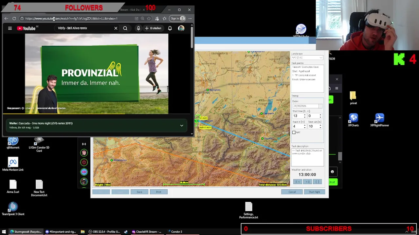Click the zoom magnifier in address bar
The height and width of the screenshot is (235, 419).
point(142,19)
